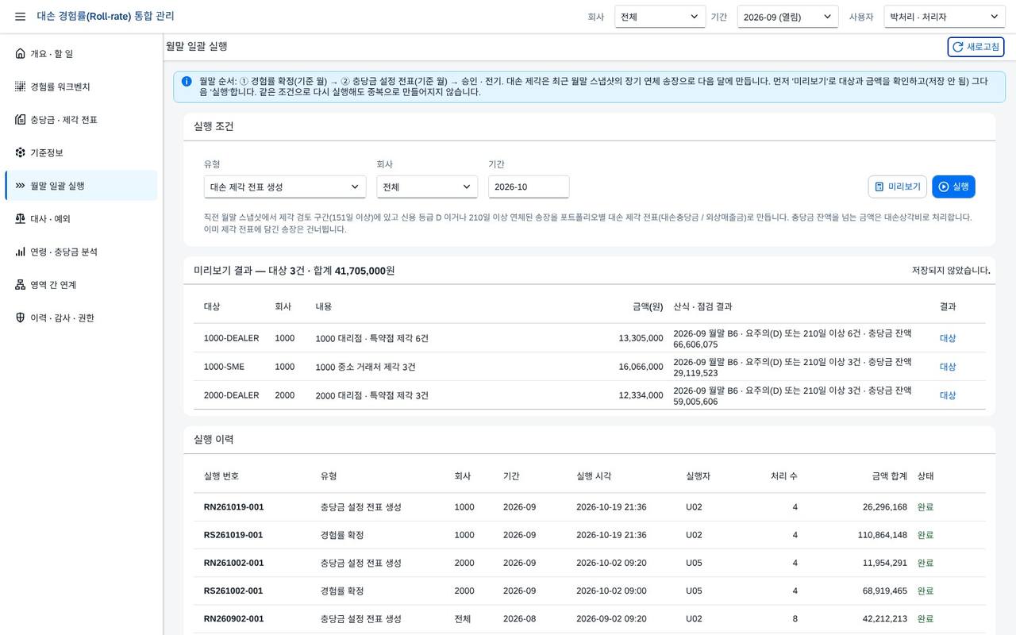Click the 기간 input field showing 2026-10
The height and width of the screenshot is (635, 1016).
pyautogui.click(x=529, y=187)
